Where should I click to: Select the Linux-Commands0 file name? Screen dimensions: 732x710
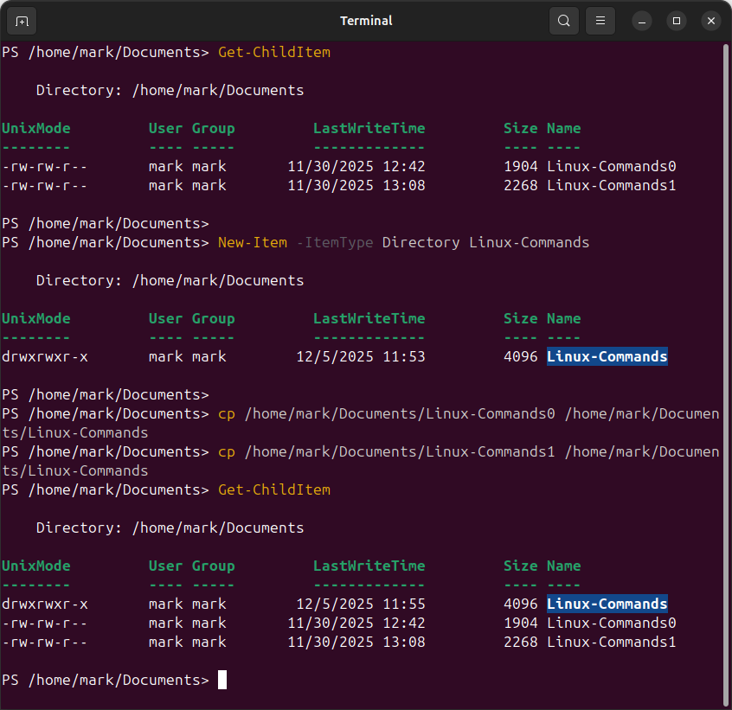pyautogui.click(x=611, y=166)
